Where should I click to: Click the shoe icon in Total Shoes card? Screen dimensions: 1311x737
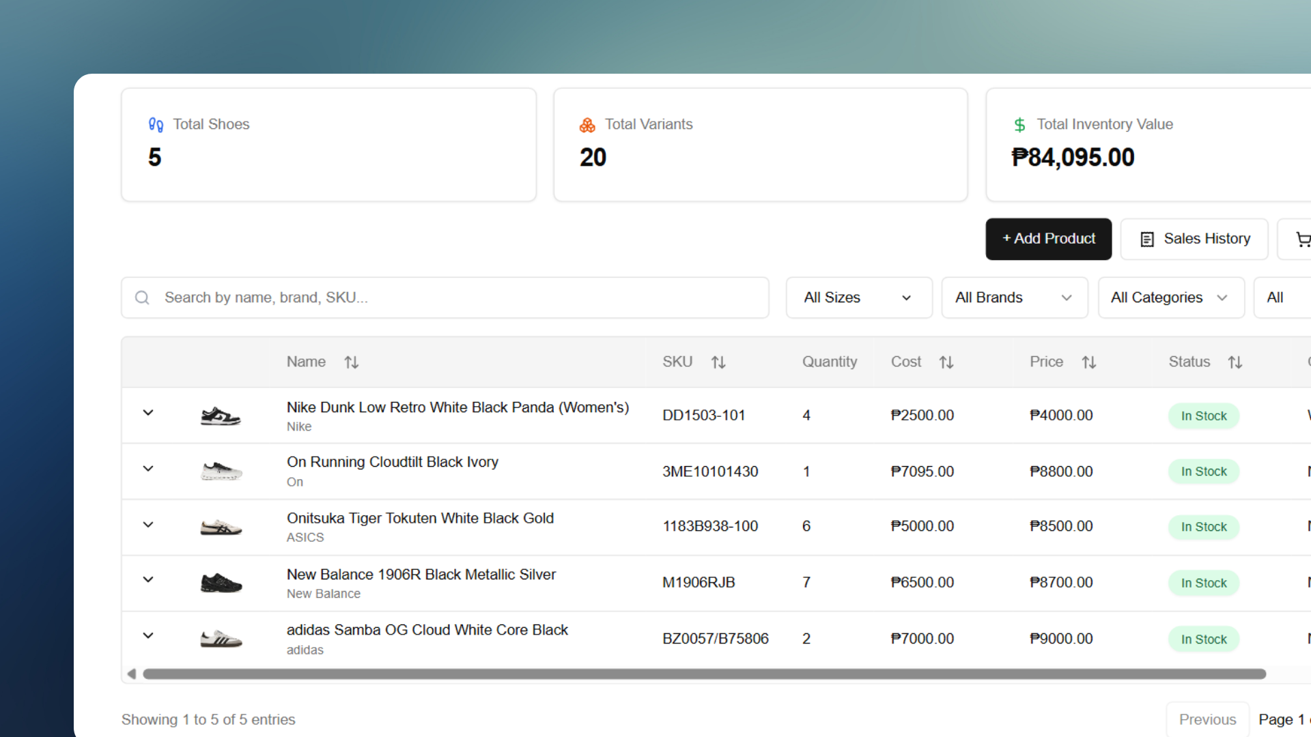[155, 125]
